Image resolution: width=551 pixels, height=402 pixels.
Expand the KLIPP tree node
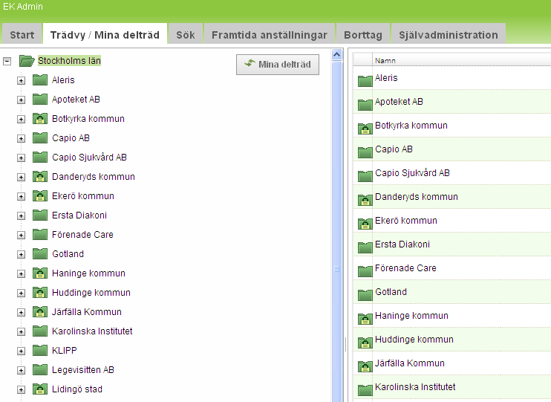(x=21, y=351)
